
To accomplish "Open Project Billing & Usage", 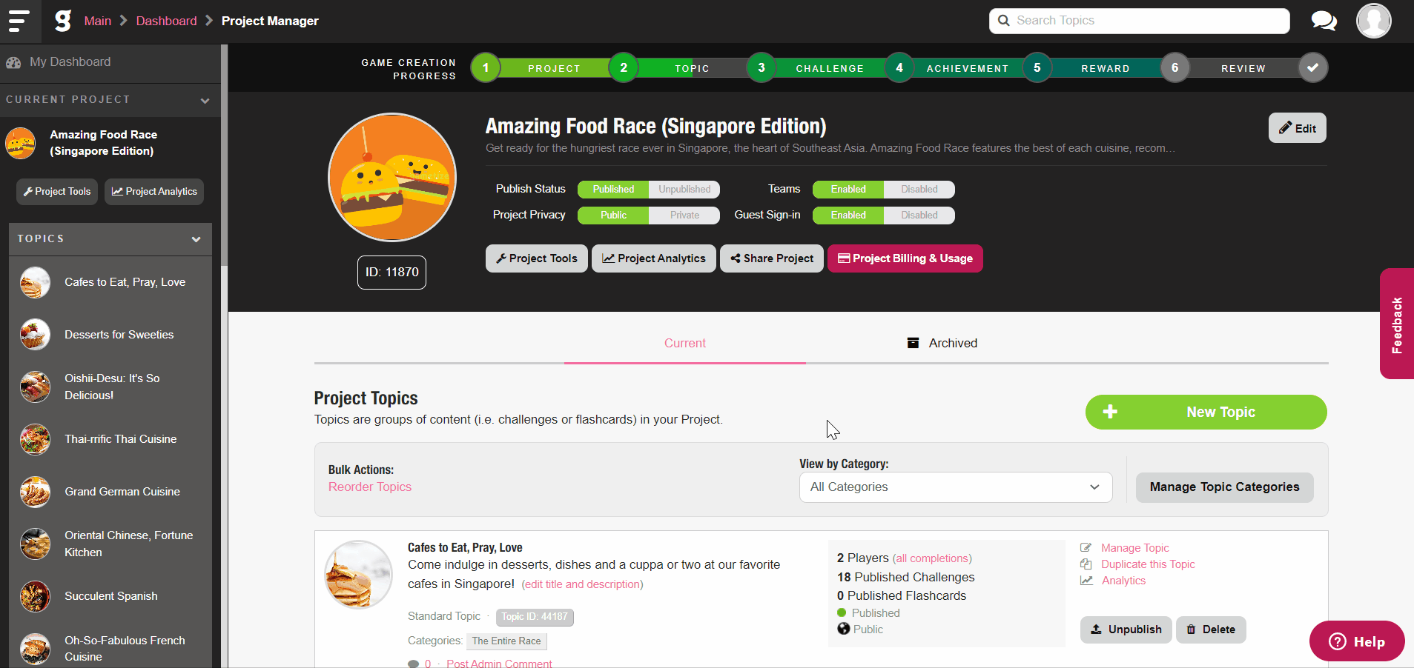I will click(905, 258).
